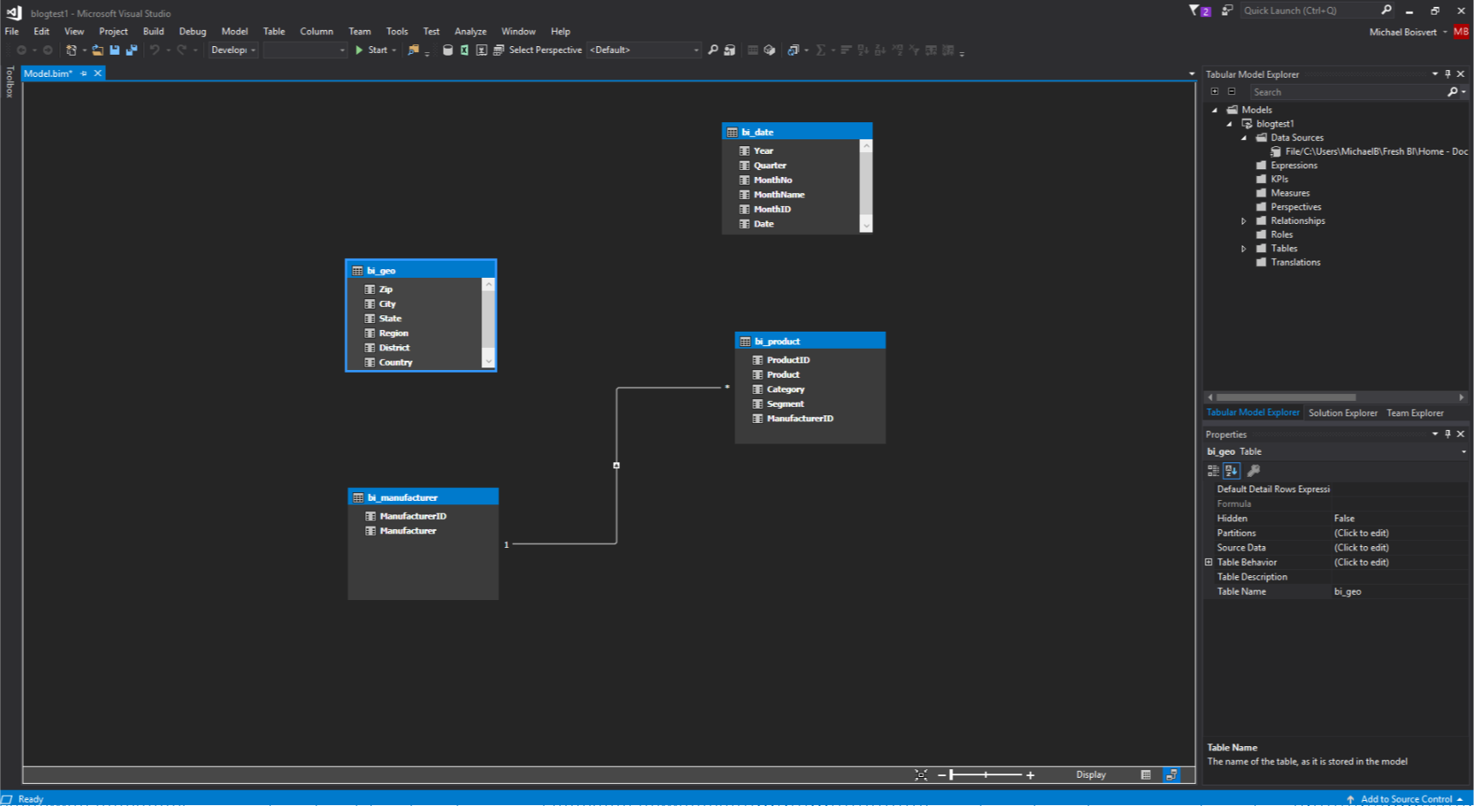Click the Analyze in Excel icon

464,50
